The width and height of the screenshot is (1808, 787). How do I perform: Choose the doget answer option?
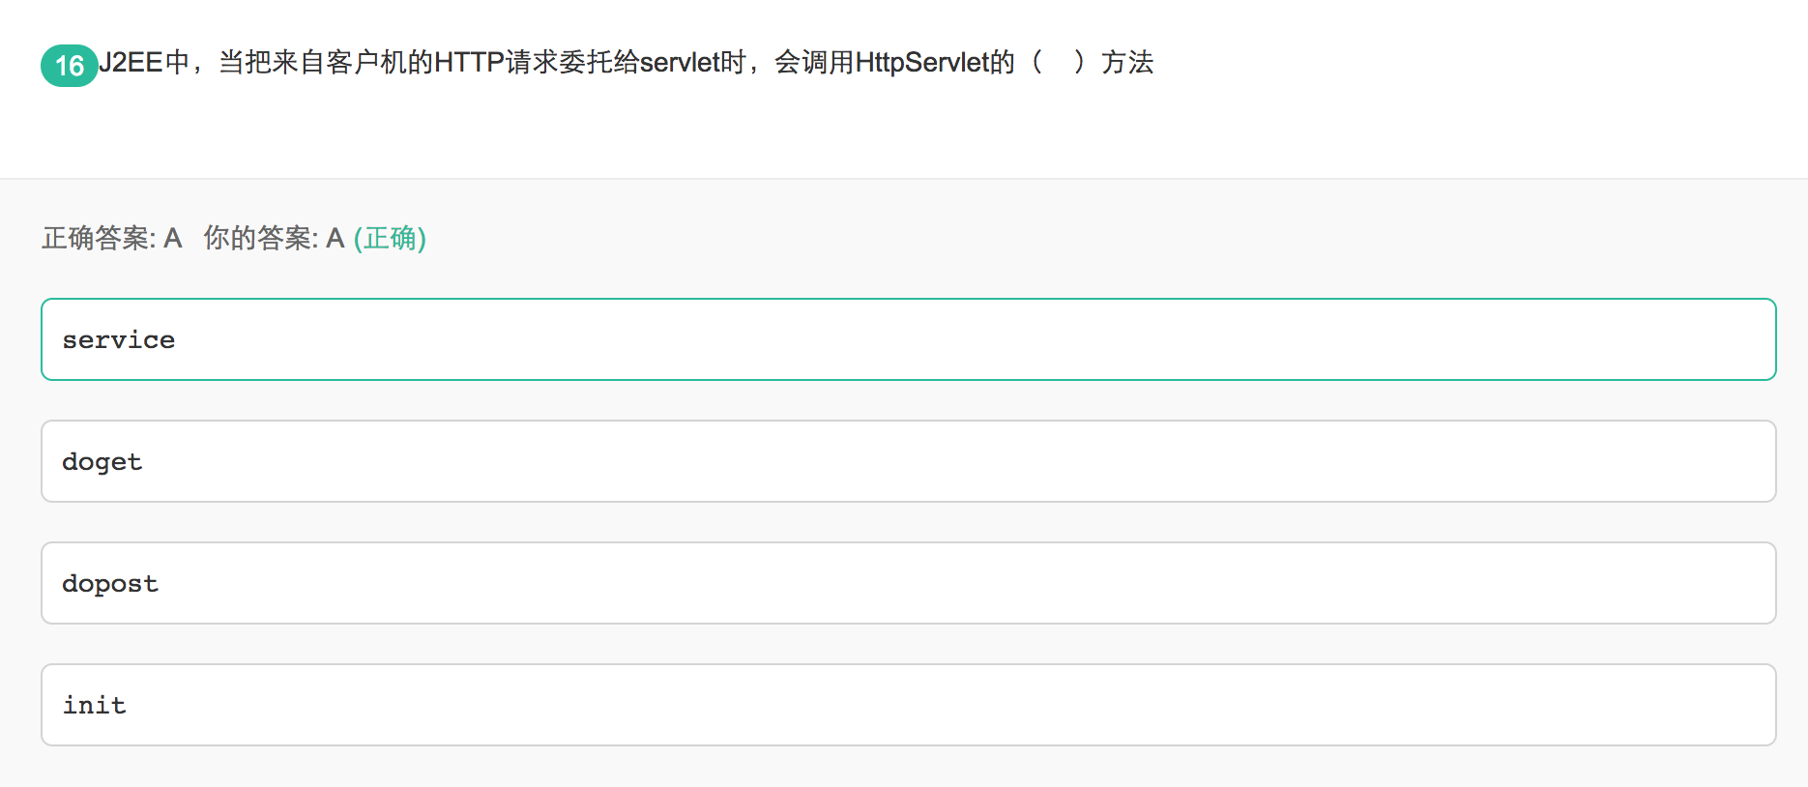(908, 461)
